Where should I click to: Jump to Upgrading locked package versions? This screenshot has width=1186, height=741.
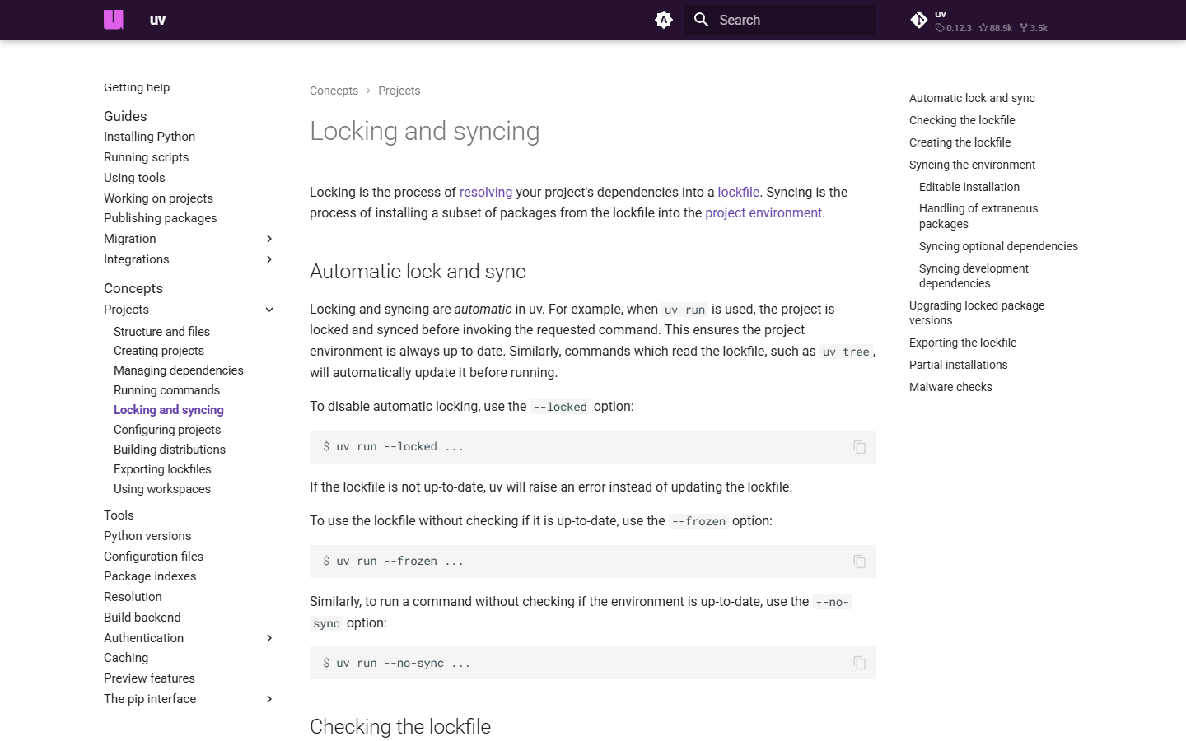(977, 313)
